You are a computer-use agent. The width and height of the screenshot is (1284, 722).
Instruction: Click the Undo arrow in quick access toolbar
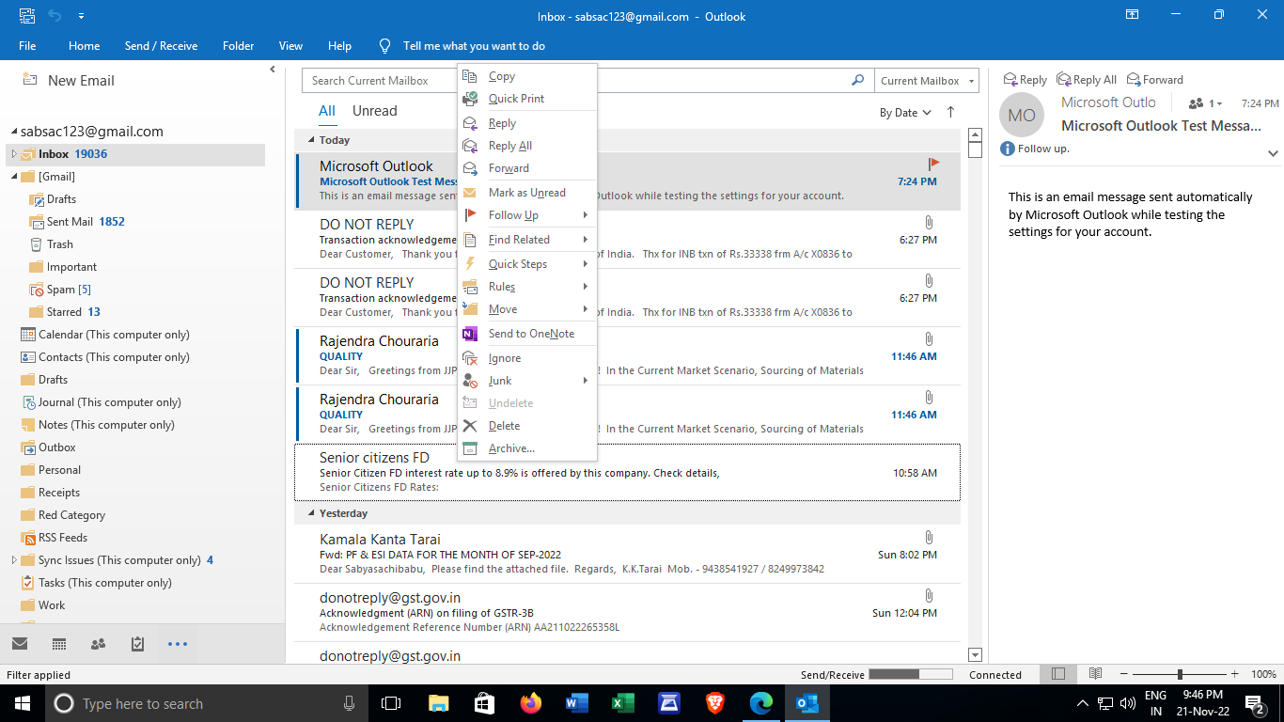pyautogui.click(x=55, y=16)
